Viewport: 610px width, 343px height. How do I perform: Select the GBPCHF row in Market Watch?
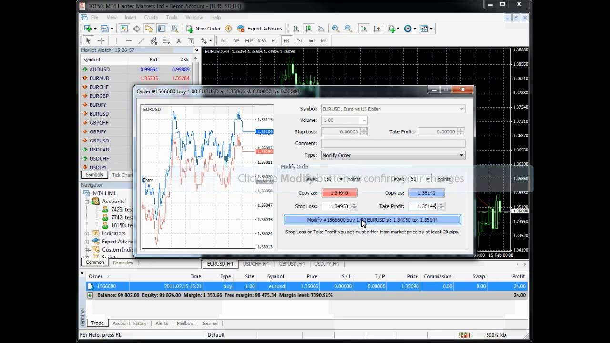pyautogui.click(x=107, y=123)
